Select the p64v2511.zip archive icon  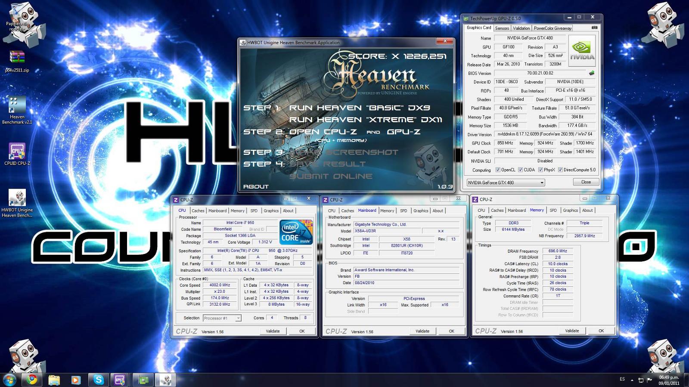click(x=17, y=61)
